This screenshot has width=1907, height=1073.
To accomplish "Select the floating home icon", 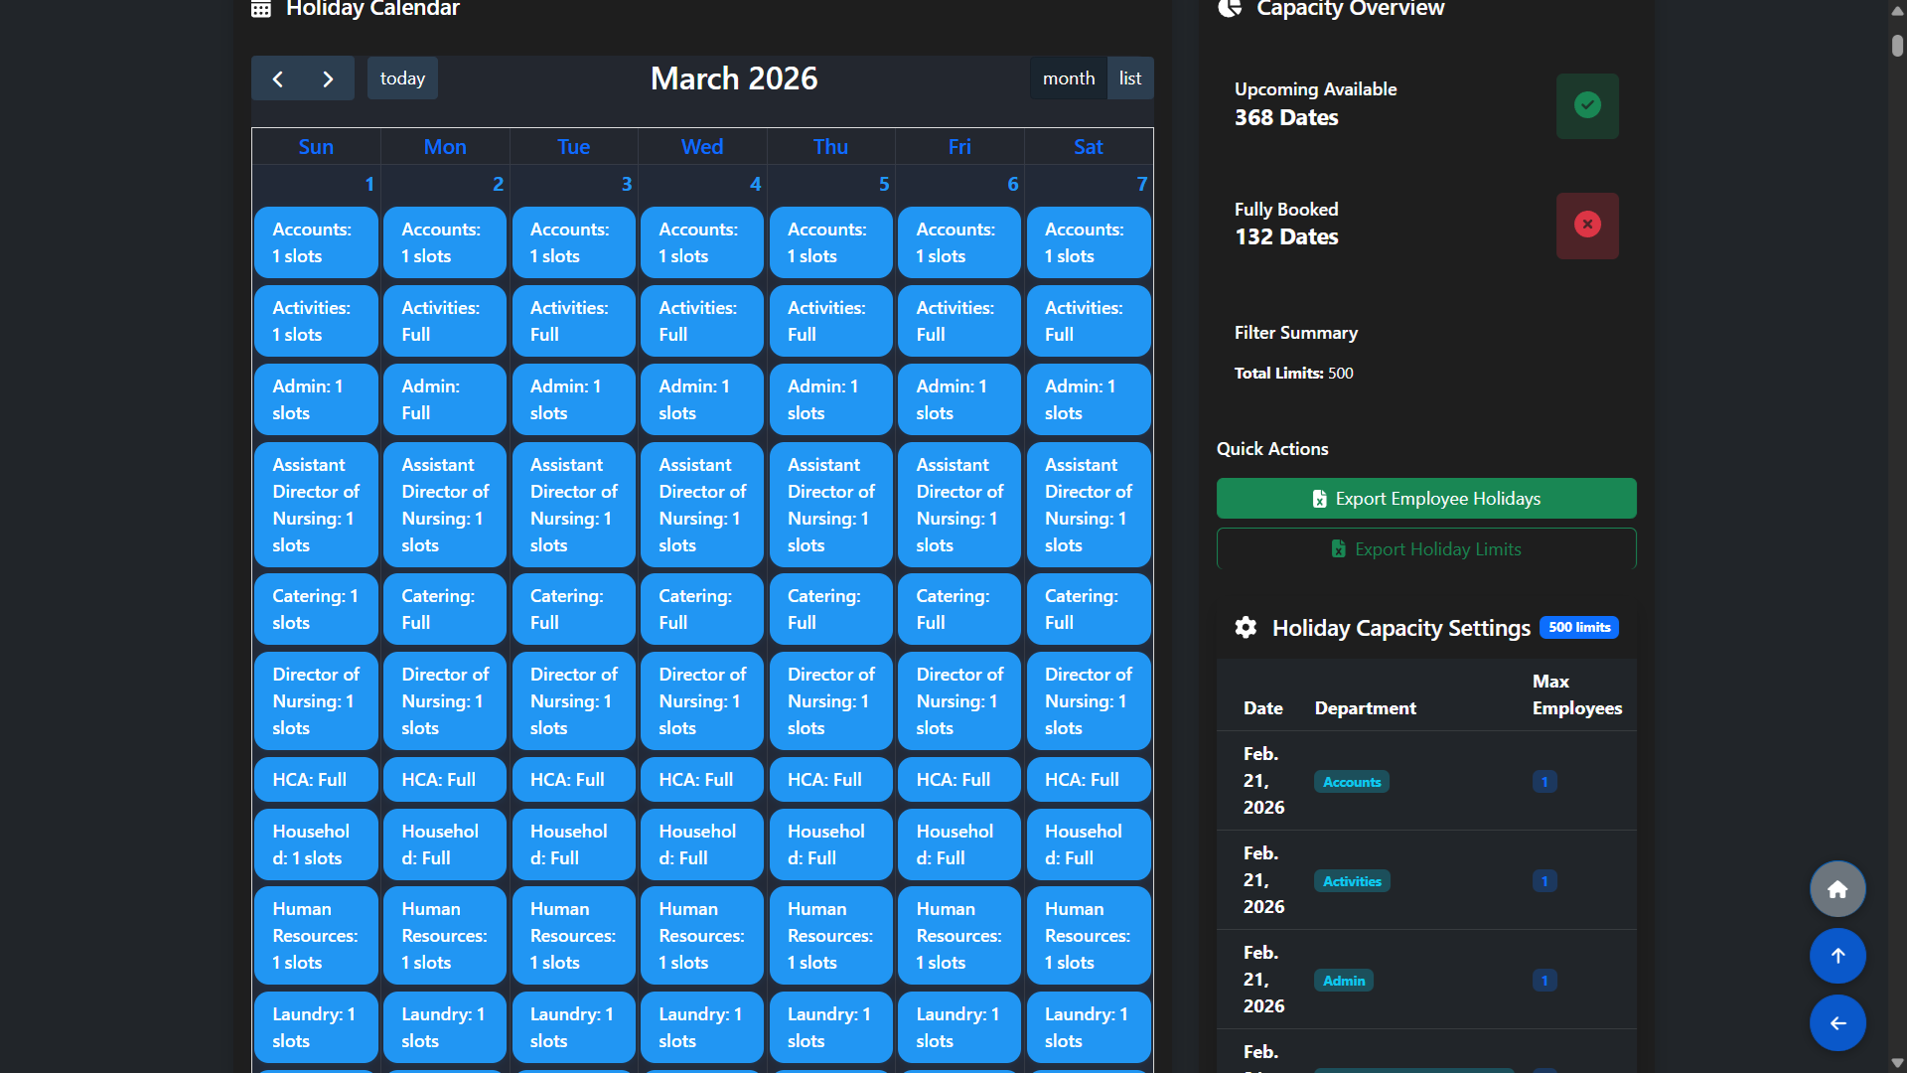I will tap(1837, 888).
